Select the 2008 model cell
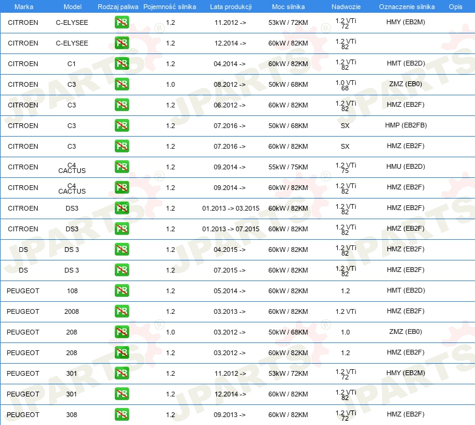 coord(72,311)
